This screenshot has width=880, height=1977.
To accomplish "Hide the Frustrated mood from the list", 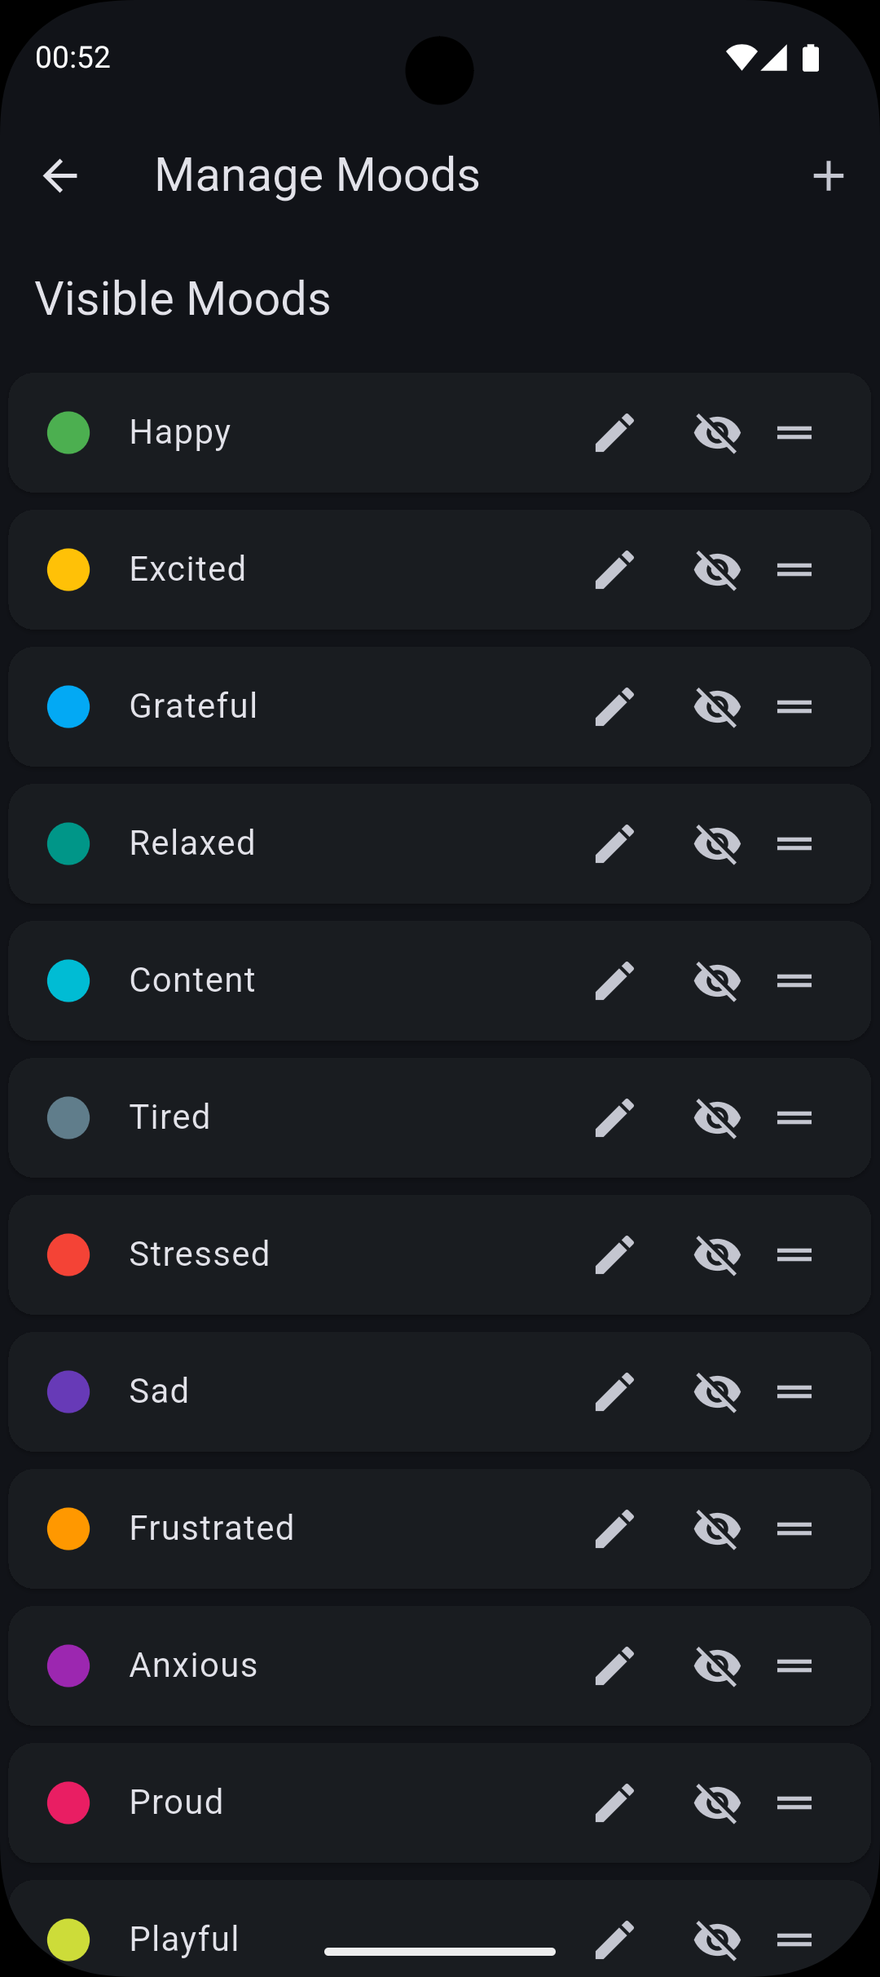I will click(x=717, y=1528).
